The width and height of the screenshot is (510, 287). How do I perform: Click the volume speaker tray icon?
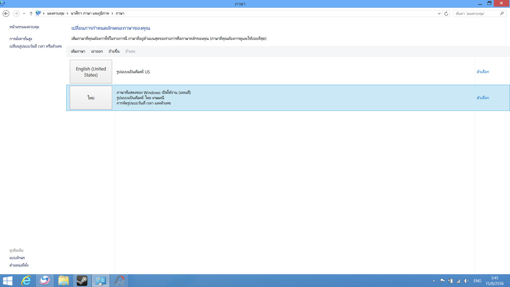[466, 281]
